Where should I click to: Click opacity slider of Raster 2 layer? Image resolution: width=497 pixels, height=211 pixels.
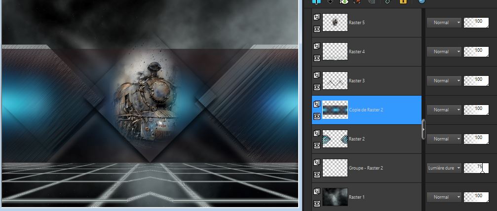476,139
